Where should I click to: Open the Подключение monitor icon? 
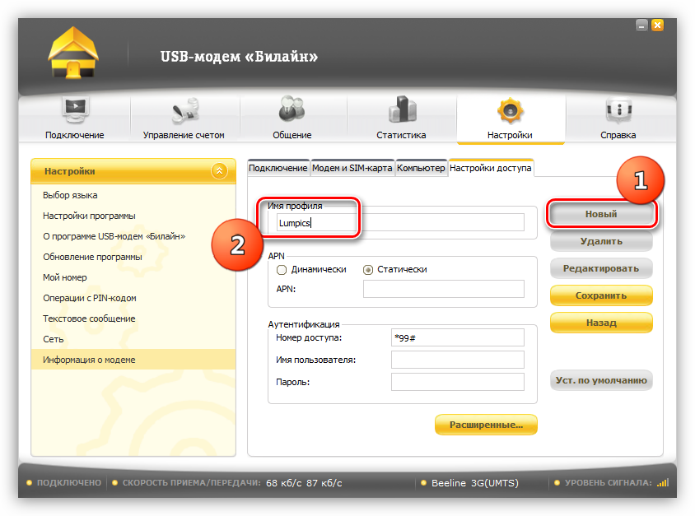(x=75, y=109)
